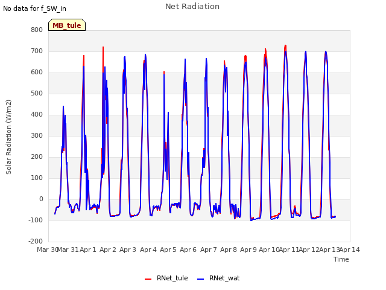Click the 300 y-axis tick label
The height and width of the screenshot is (290, 386).
click(x=37, y=135)
